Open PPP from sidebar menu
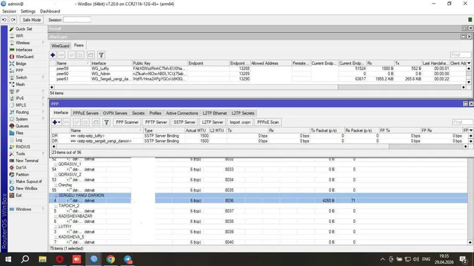This screenshot has height=266, width=474. coord(20,70)
